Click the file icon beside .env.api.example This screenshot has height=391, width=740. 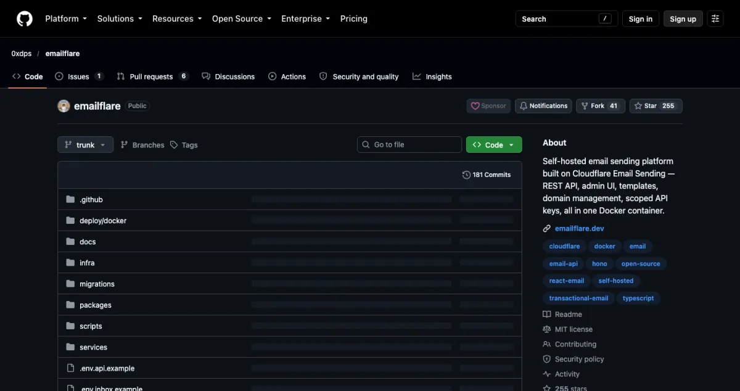[70, 368]
